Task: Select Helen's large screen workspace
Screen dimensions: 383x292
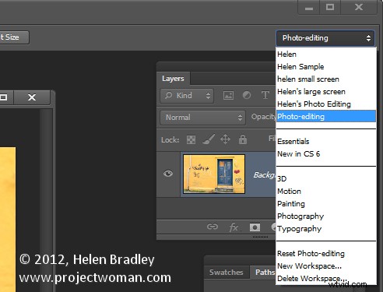Action: pos(326,91)
